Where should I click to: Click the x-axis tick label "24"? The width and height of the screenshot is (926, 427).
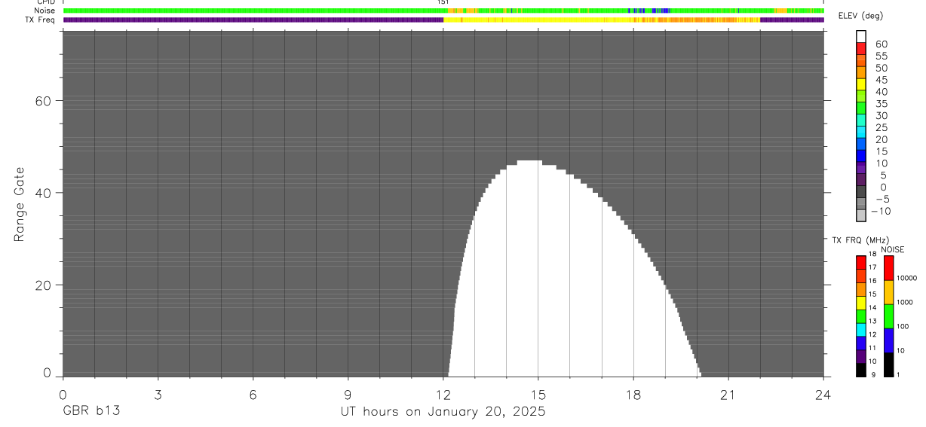click(x=823, y=395)
